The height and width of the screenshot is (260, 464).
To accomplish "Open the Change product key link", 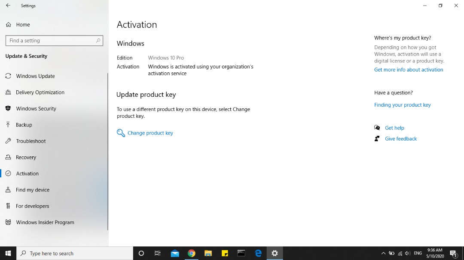I will coord(150,133).
